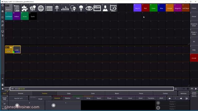
Task: Open the MAtricks button
Action: 183,93
